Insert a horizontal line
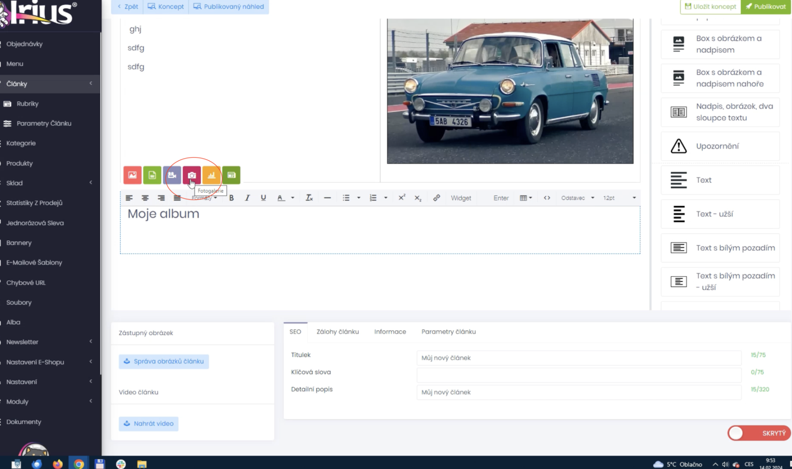The height and width of the screenshot is (469, 792). click(327, 198)
